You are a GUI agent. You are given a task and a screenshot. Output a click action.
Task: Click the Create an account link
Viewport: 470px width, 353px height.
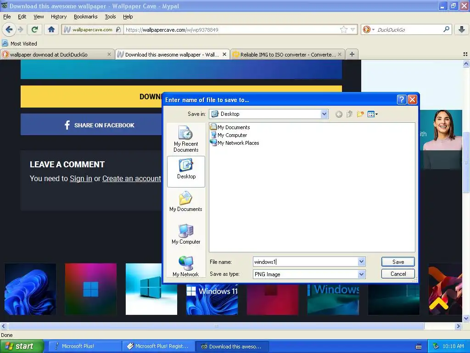(132, 179)
